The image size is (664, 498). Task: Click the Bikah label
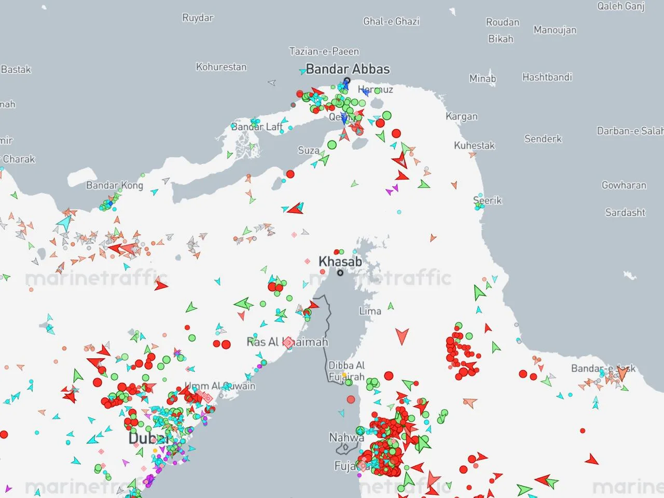click(501, 38)
